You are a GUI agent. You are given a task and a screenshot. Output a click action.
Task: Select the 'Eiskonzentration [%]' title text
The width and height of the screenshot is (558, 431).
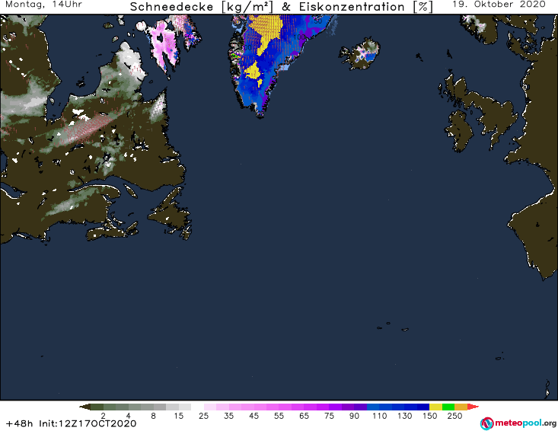[x=366, y=7]
